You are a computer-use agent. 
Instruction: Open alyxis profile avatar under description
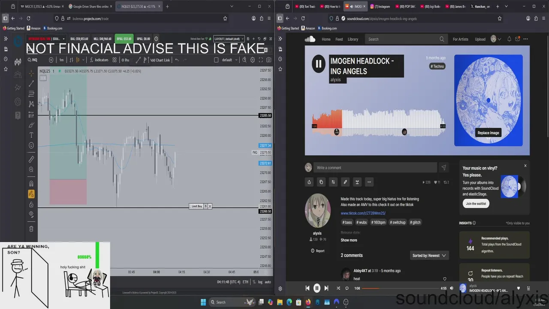pos(317,211)
